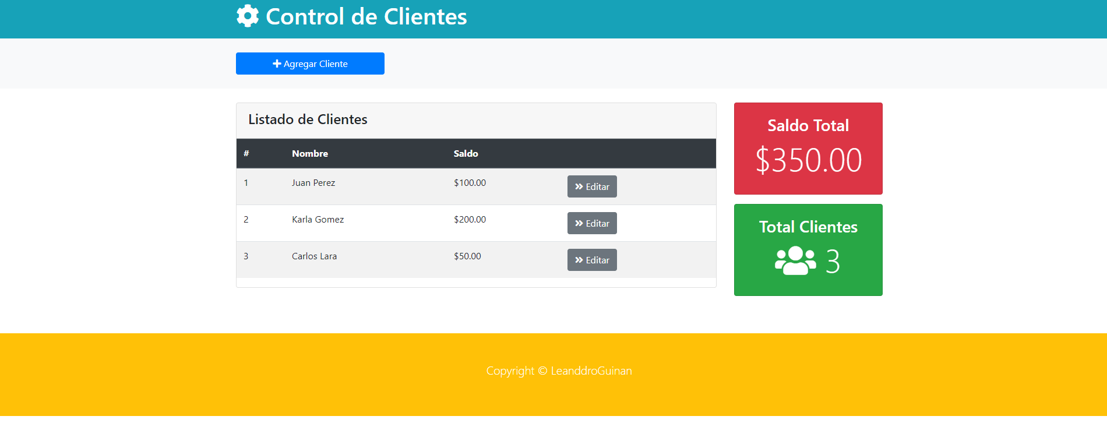Click the $350.00 total balance amount
Image resolution: width=1107 pixels, height=423 pixels.
[x=808, y=160]
